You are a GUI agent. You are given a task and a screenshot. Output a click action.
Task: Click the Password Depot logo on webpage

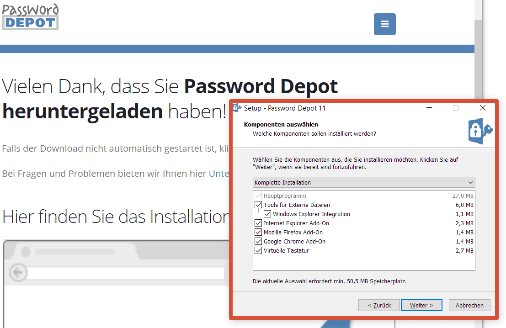click(30, 17)
